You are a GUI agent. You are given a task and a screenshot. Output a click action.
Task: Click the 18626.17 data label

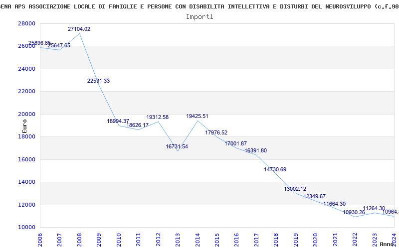pos(138,125)
